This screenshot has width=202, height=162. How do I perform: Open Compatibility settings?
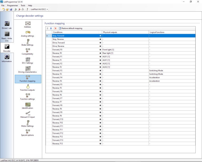coord(28,51)
